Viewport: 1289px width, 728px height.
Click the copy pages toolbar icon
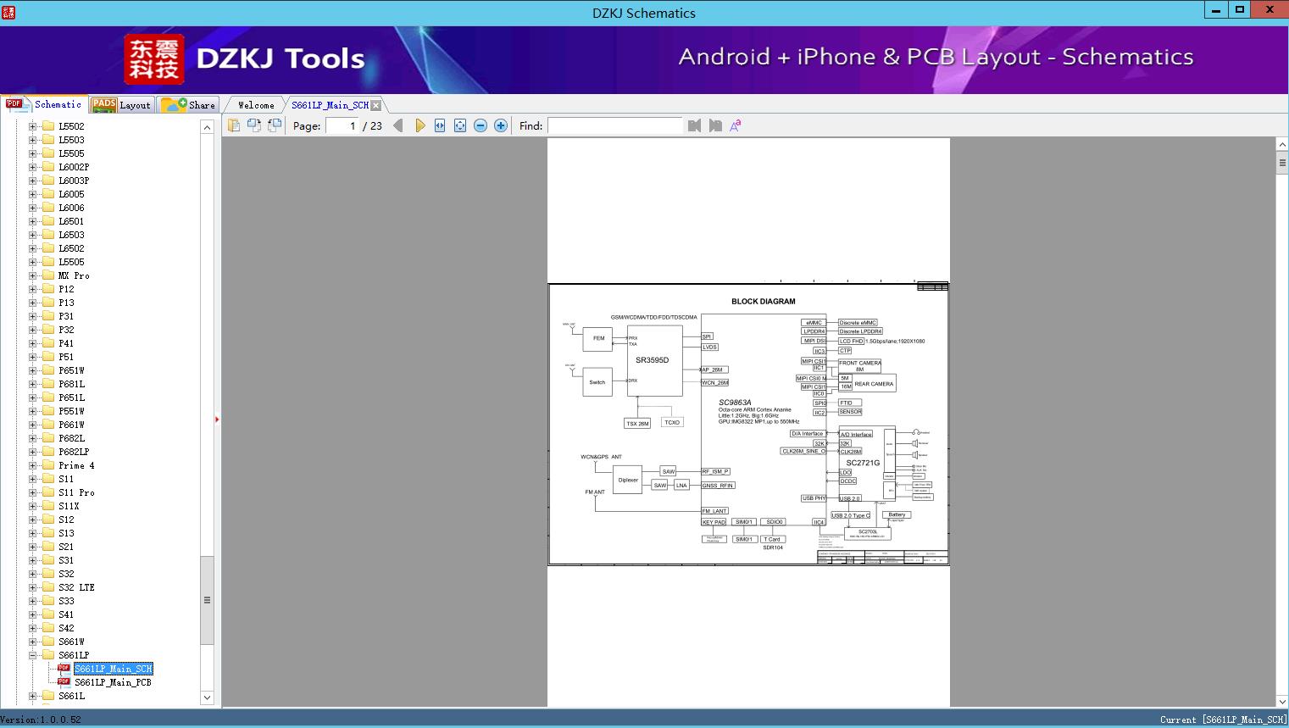pos(234,125)
